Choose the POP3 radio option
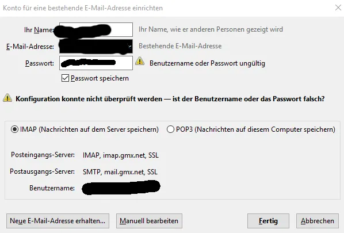Viewport: 344px width, 233px height. click(170, 129)
